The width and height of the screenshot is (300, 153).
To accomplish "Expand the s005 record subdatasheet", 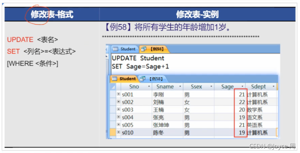I will (x=118, y=125).
